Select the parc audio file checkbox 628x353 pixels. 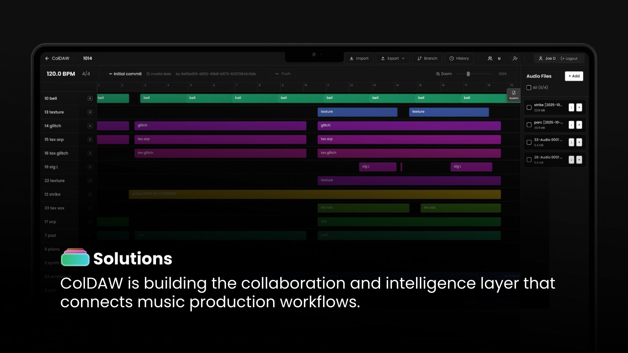pos(529,125)
